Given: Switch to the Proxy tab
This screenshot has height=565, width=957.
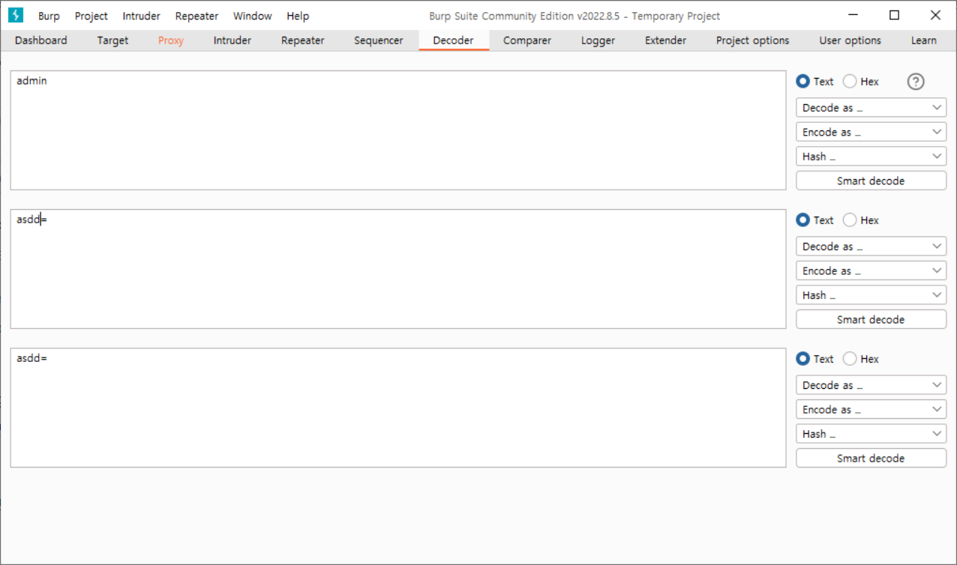Looking at the screenshot, I should pos(171,40).
